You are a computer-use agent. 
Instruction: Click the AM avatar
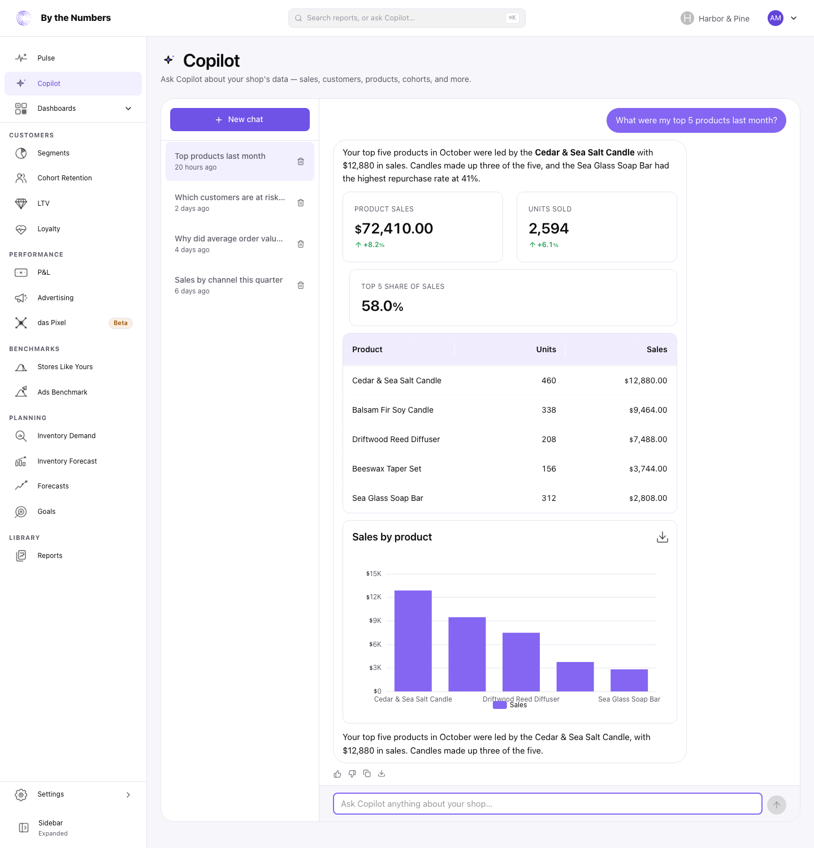(776, 18)
